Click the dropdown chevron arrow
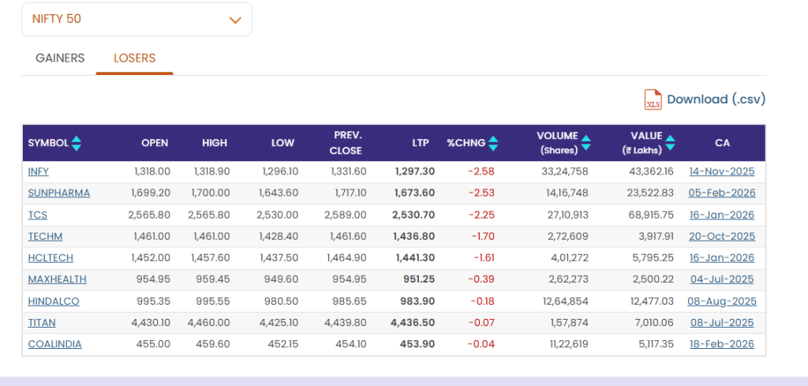Screen dimensions: 808x386 pyautogui.click(x=234, y=20)
